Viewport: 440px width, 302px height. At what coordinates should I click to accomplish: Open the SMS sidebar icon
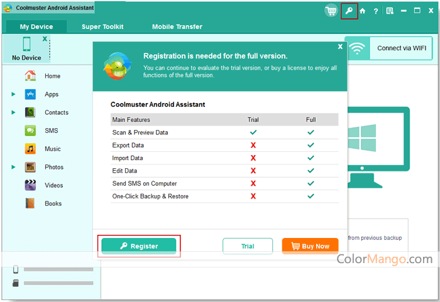point(30,131)
